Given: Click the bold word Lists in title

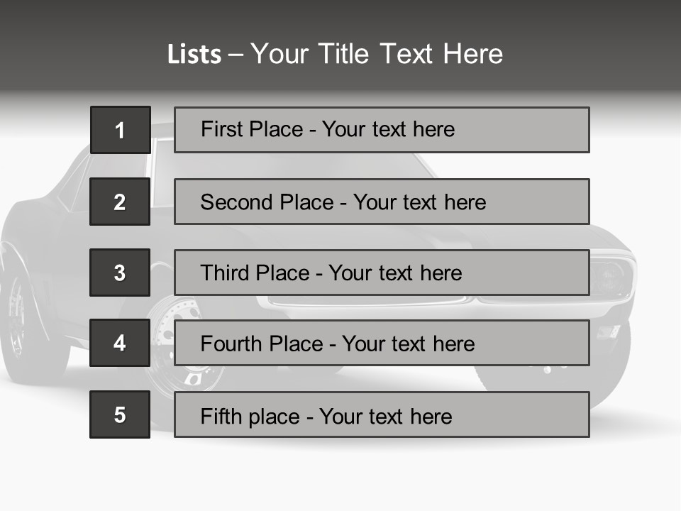Looking at the screenshot, I should pos(194,55).
